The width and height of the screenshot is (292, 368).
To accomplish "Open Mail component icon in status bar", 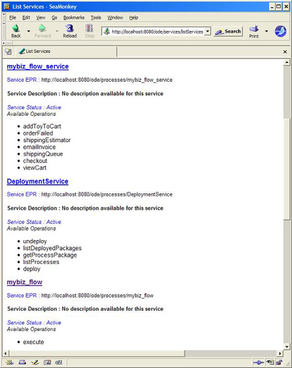I will click(22, 362).
